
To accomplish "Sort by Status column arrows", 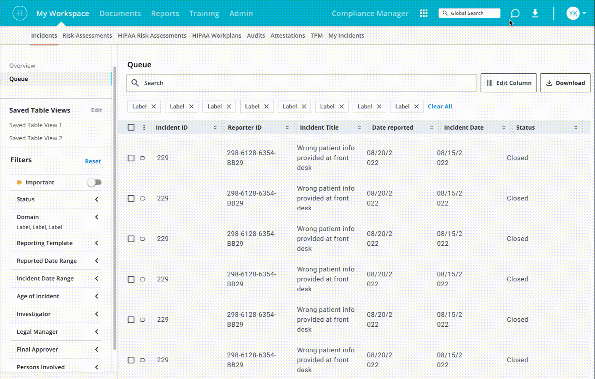I will coord(576,127).
